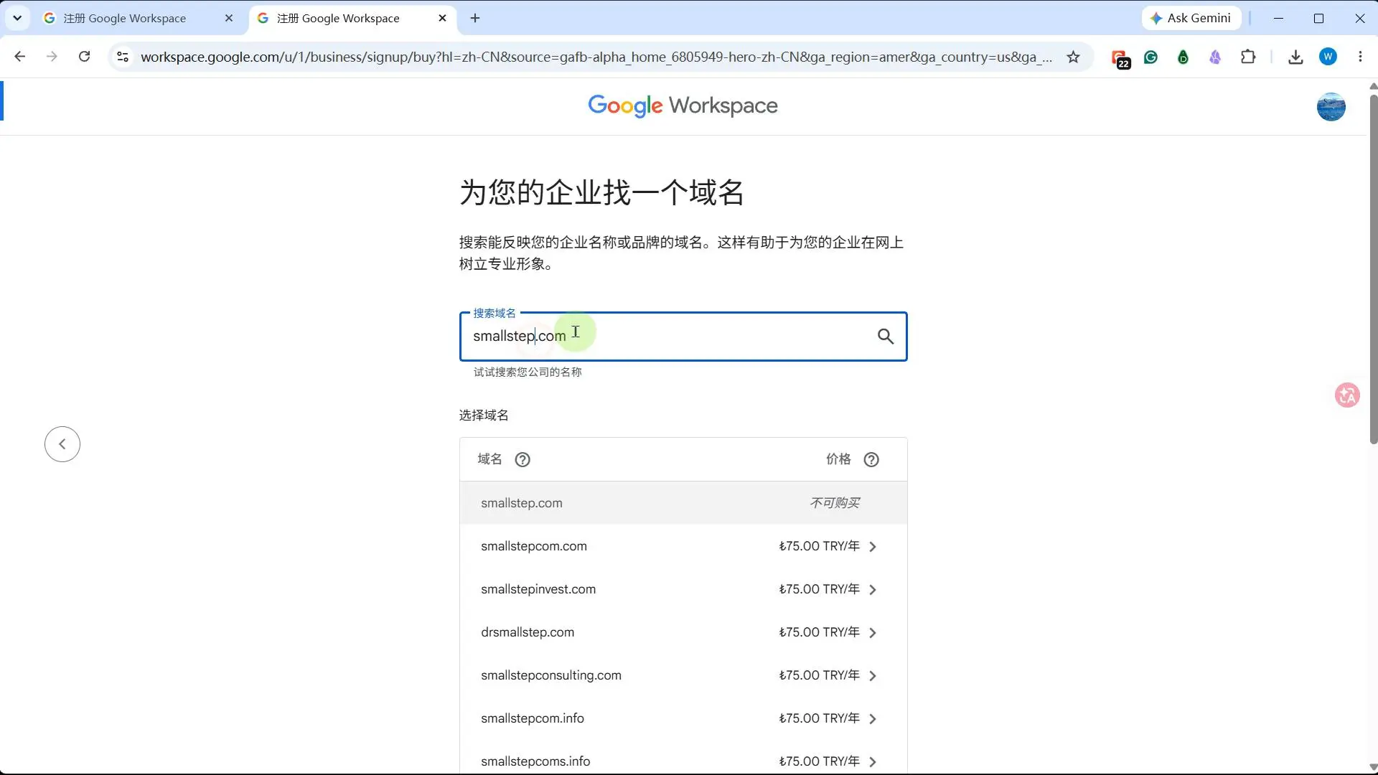Open a new tab with plus button
Screen dimensions: 1378x775
point(475,19)
